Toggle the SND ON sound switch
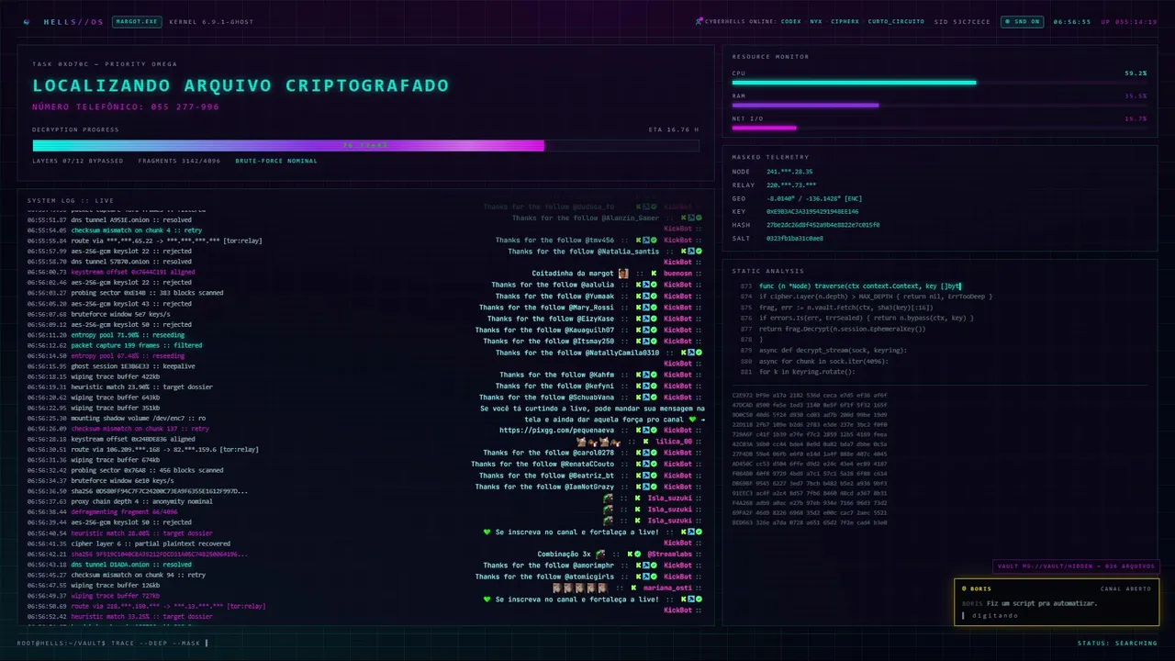 (1021, 21)
